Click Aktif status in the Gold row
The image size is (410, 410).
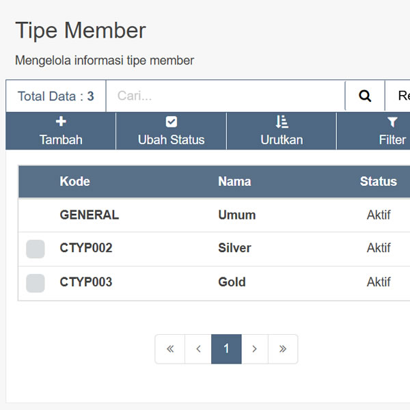379,282
